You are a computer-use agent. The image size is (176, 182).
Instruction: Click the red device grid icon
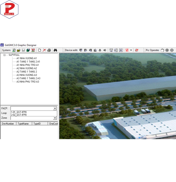[127, 50]
